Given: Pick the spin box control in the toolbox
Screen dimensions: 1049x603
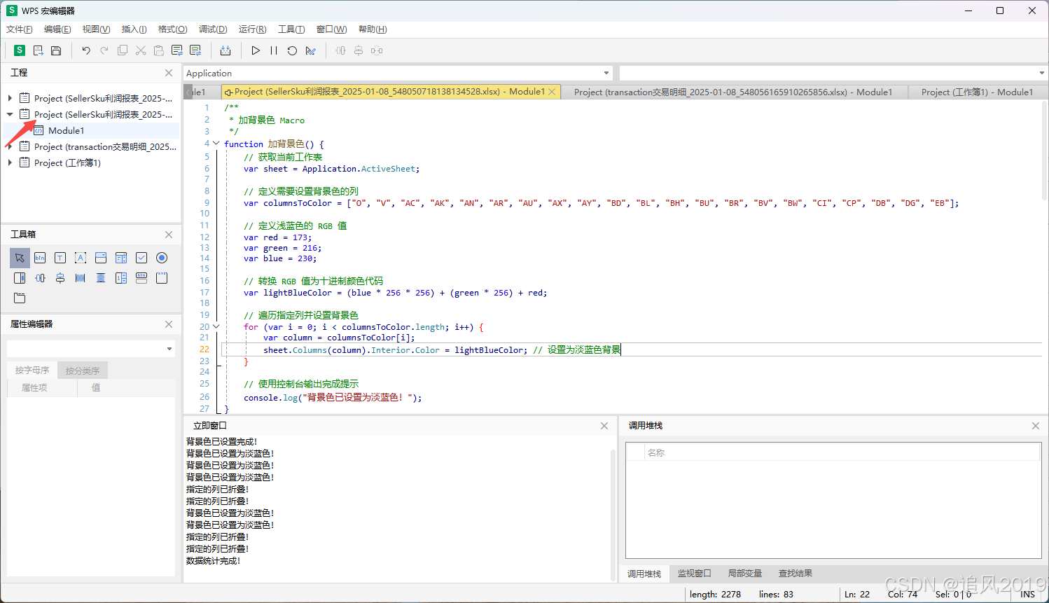Looking at the screenshot, I should point(121,278).
